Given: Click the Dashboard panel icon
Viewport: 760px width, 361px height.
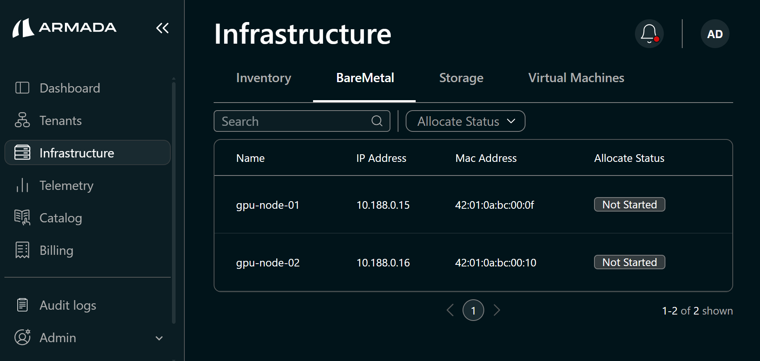Looking at the screenshot, I should (22, 88).
